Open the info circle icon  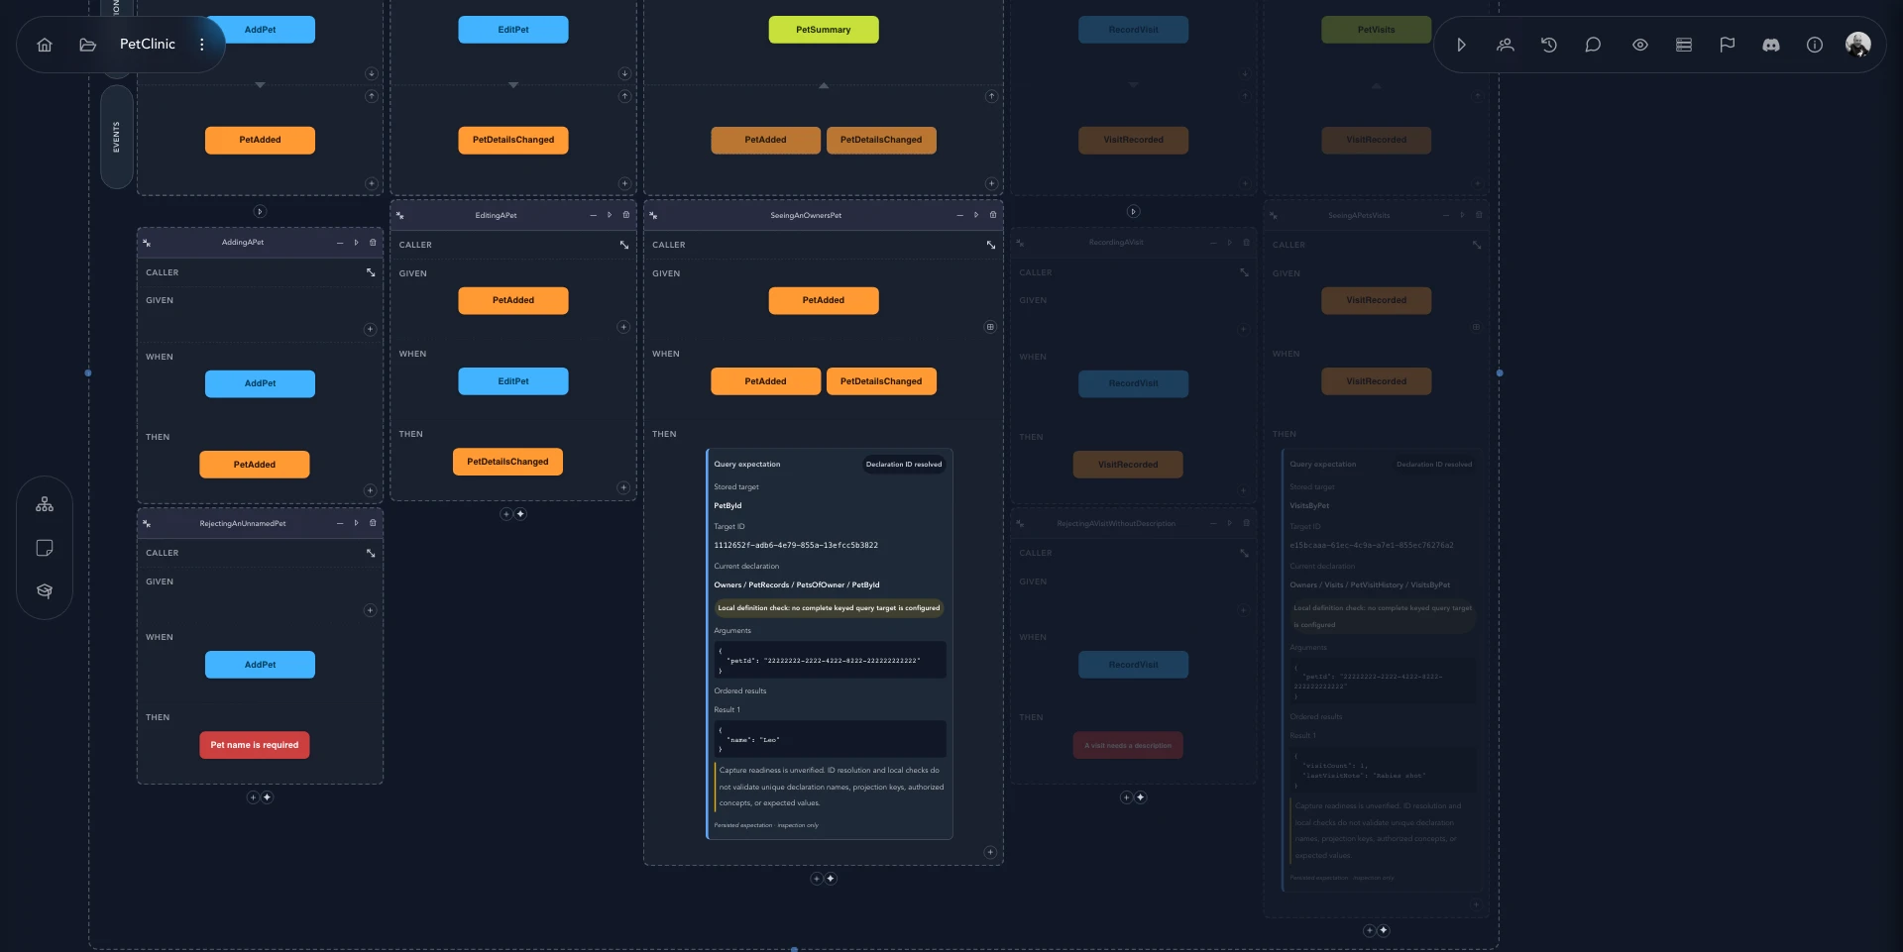(1815, 45)
